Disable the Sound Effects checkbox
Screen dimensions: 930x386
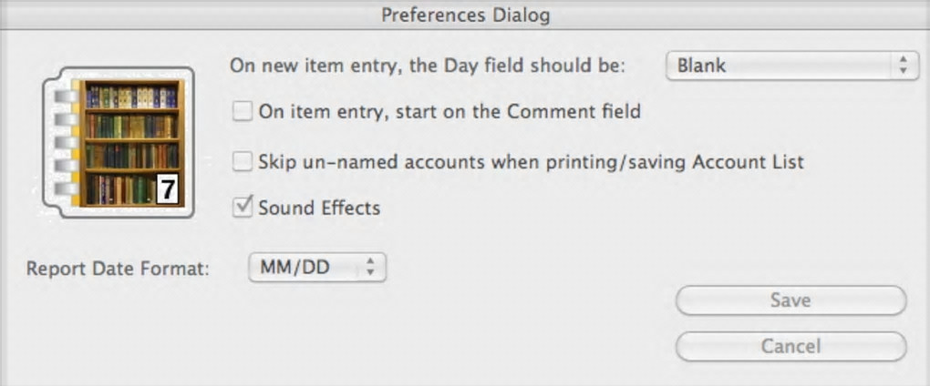243,208
